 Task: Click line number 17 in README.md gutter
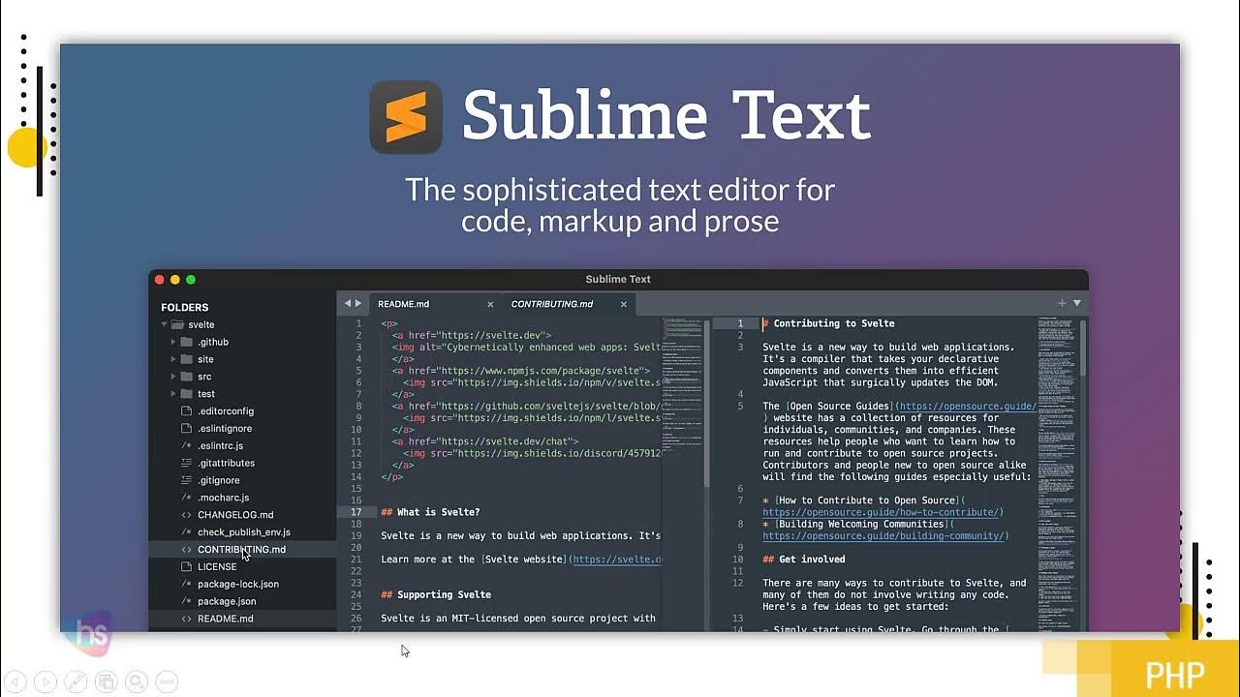[356, 512]
